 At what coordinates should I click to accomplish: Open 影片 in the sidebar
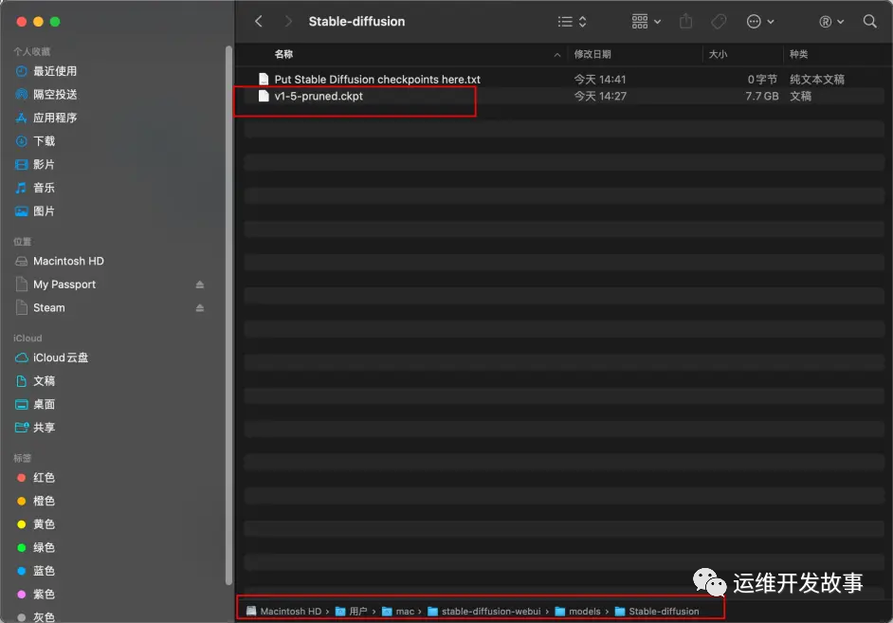click(44, 165)
